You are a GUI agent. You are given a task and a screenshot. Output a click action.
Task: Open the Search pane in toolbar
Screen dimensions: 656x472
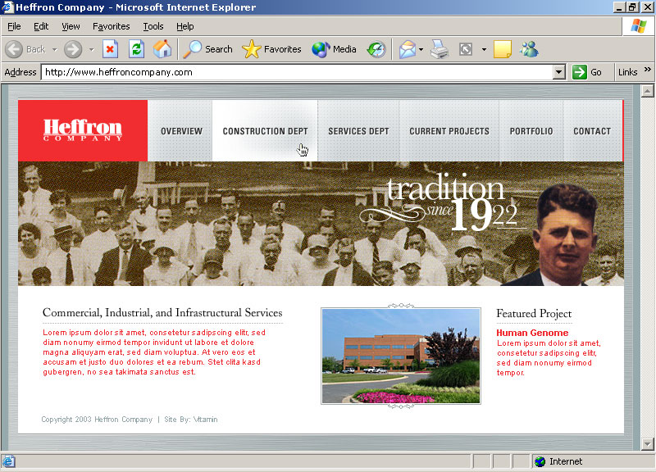(x=207, y=49)
